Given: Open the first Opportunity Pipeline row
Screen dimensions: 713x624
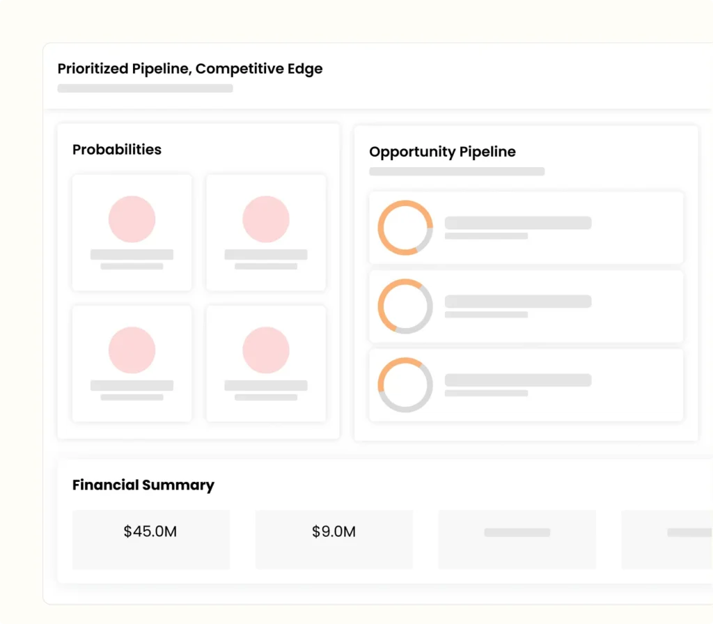Looking at the screenshot, I should tap(557, 228).
